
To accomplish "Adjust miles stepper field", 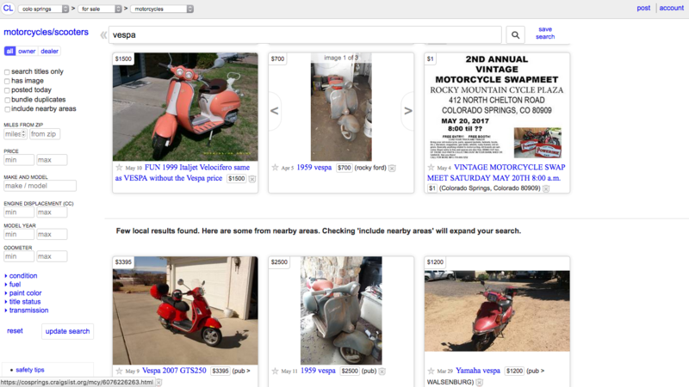I will 16,134.
